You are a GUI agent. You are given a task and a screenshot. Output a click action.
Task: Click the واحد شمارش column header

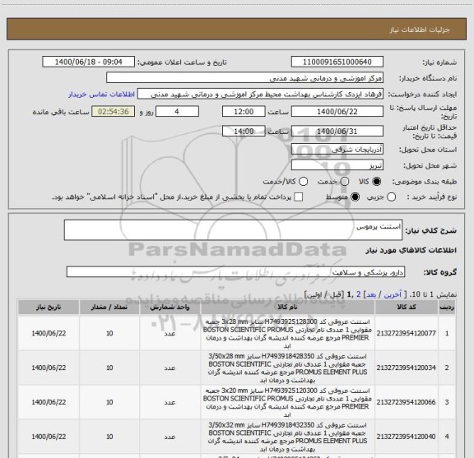(170, 308)
